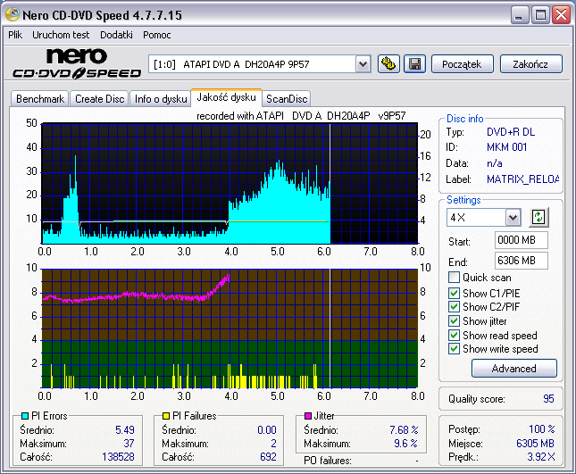Open the drive selection dropdown arrow
Screen dimensions: 576x474
pyautogui.click(x=363, y=64)
